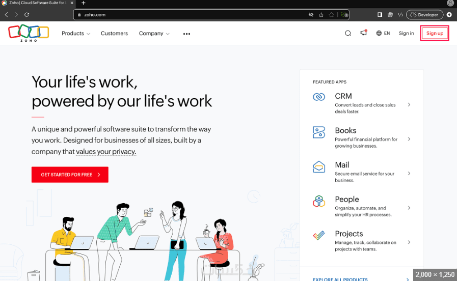Screen dimensions: 457x281
Task: Open the CRM app title
Action: pyautogui.click(x=343, y=96)
